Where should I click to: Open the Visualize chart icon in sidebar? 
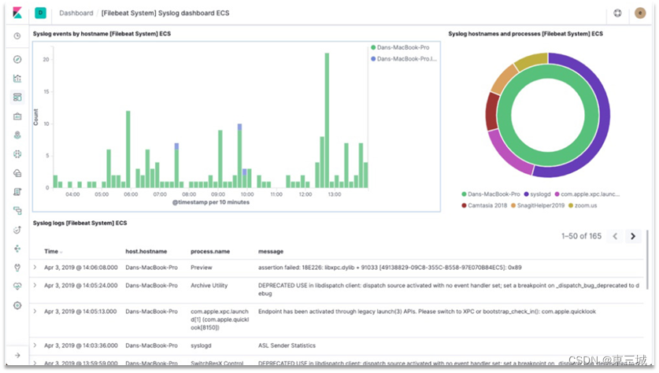click(17, 79)
